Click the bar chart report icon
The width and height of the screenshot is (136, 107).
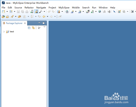119,12
